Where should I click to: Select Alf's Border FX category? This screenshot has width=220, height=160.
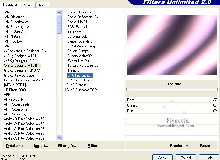pyautogui.click(x=14, y=100)
